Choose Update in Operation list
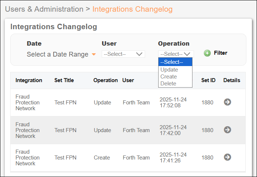Viewport: 257px width, 177px height. click(x=175, y=70)
